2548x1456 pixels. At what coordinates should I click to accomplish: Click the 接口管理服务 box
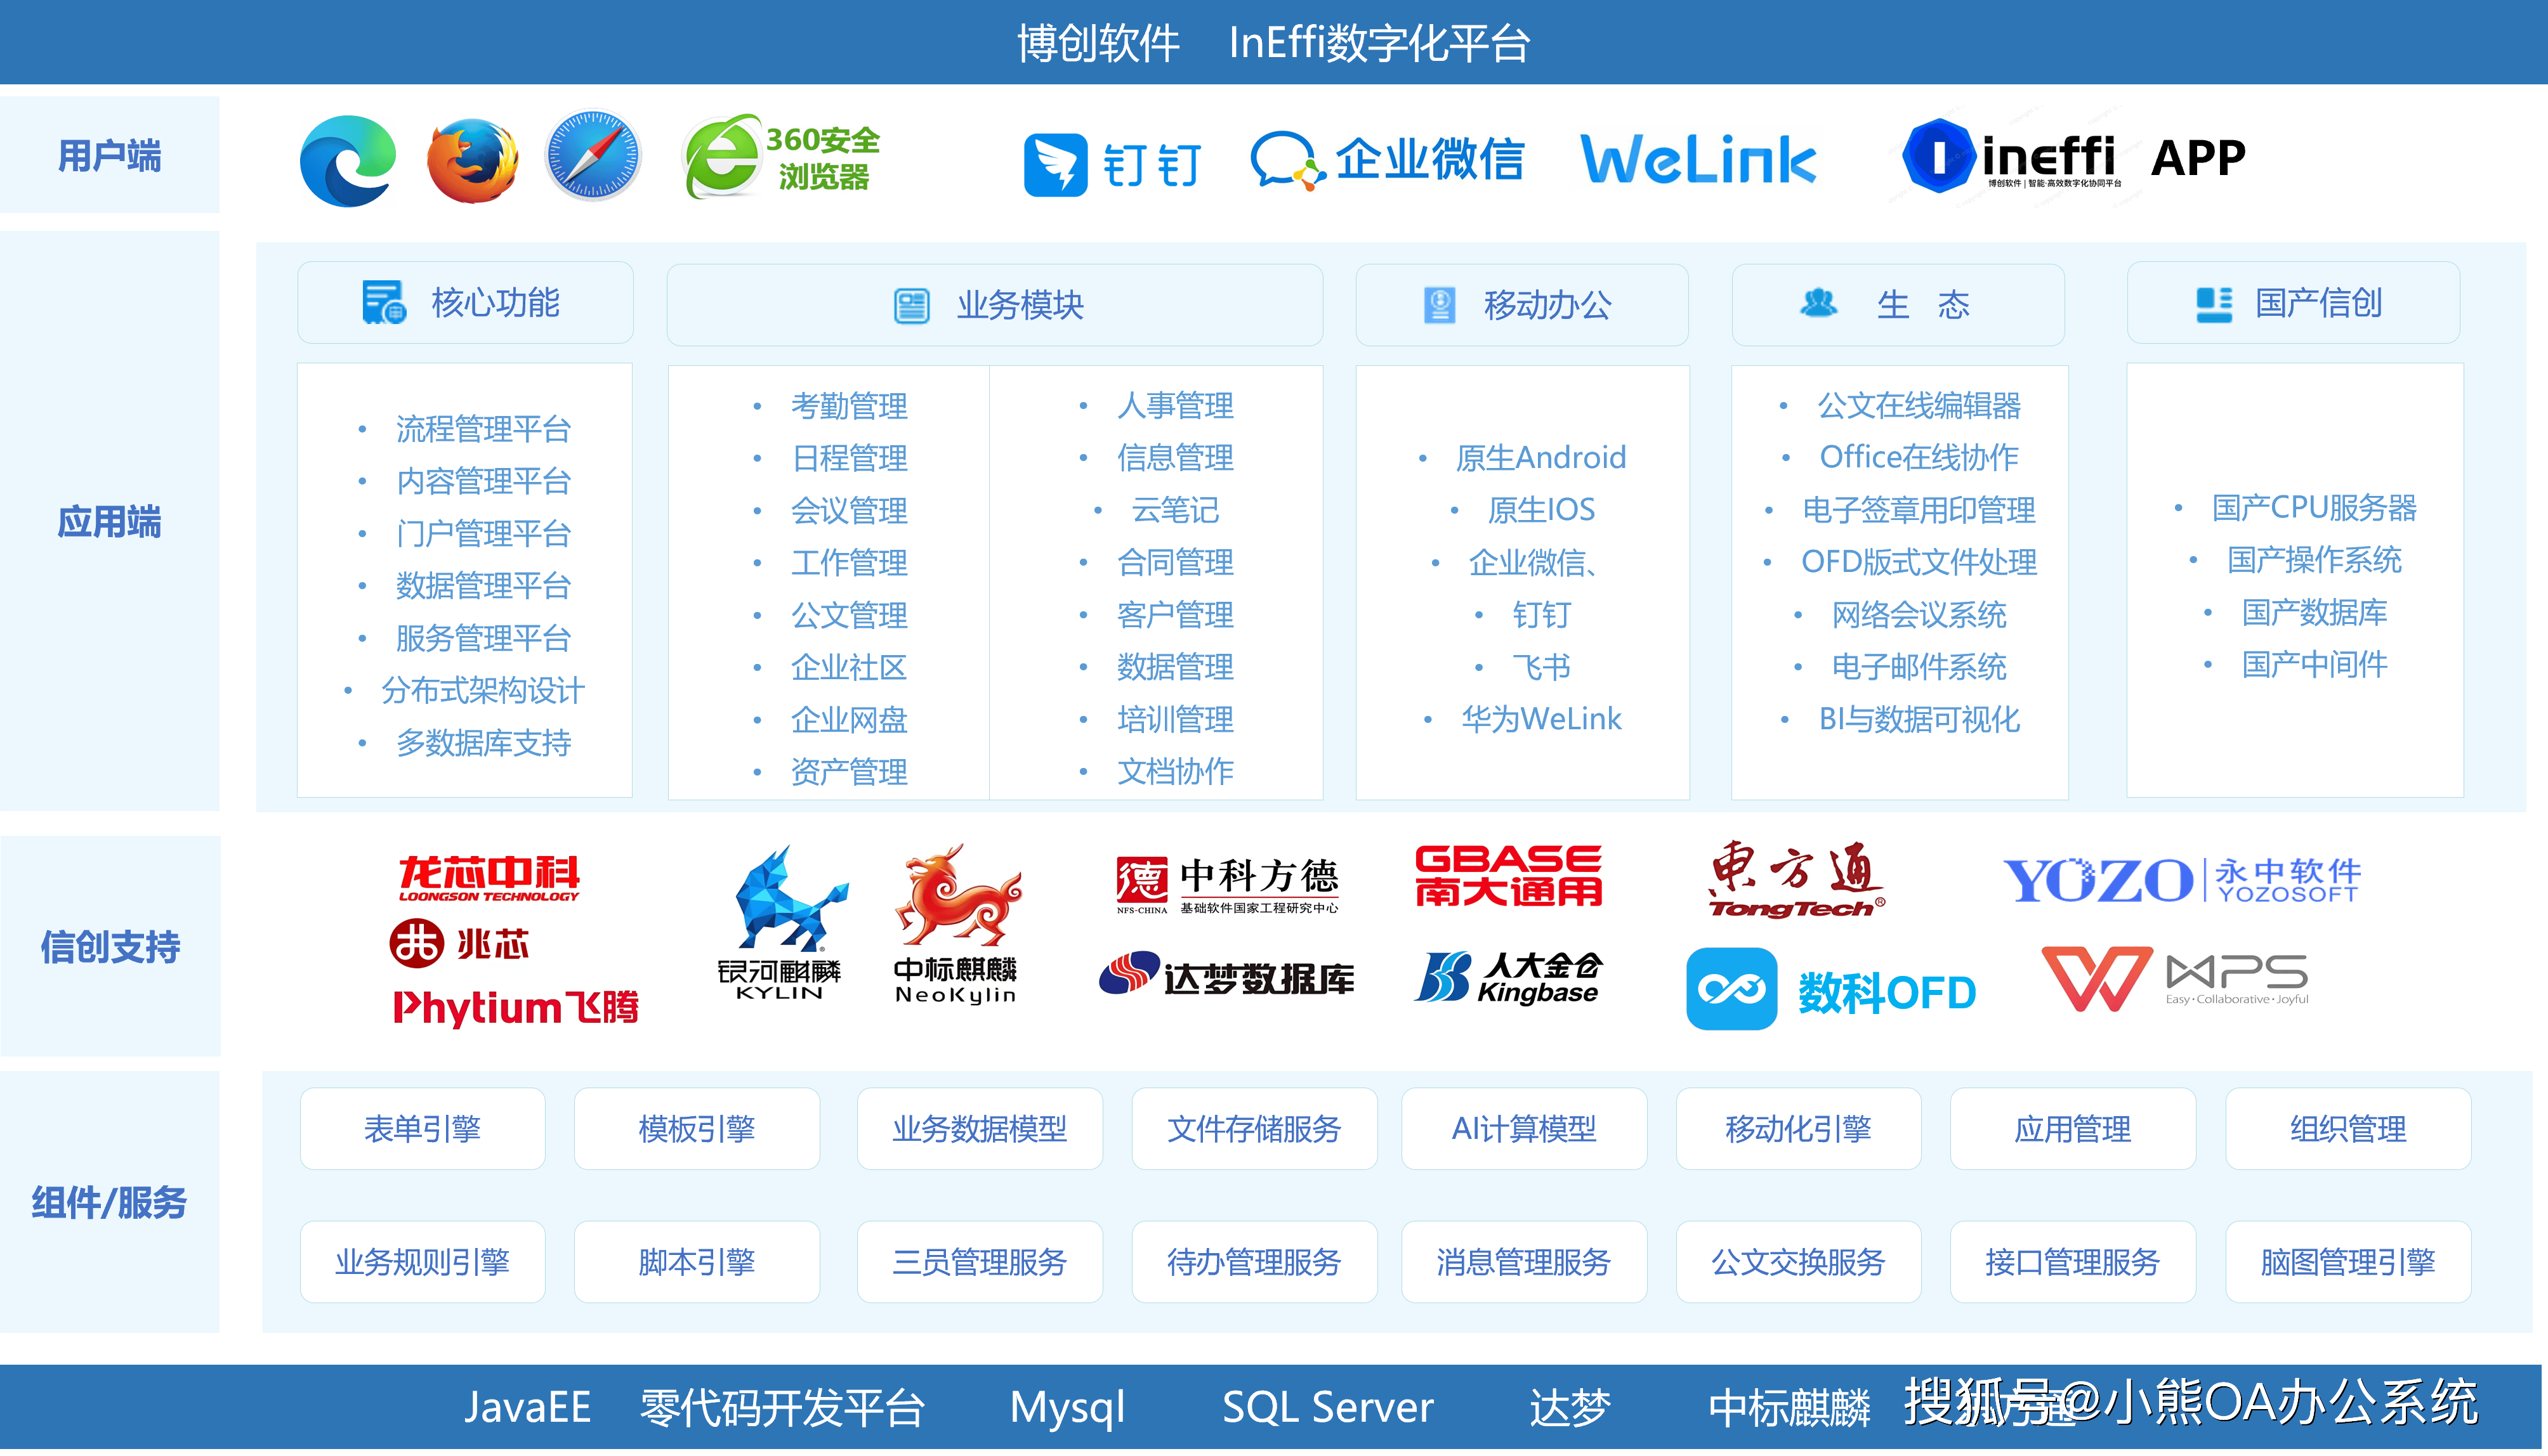tap(2073, 1263)
